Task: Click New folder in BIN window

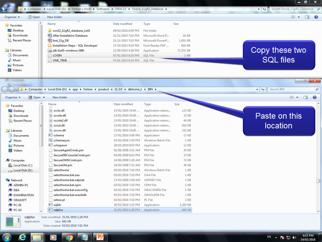Action: click(x=60, y=97)
